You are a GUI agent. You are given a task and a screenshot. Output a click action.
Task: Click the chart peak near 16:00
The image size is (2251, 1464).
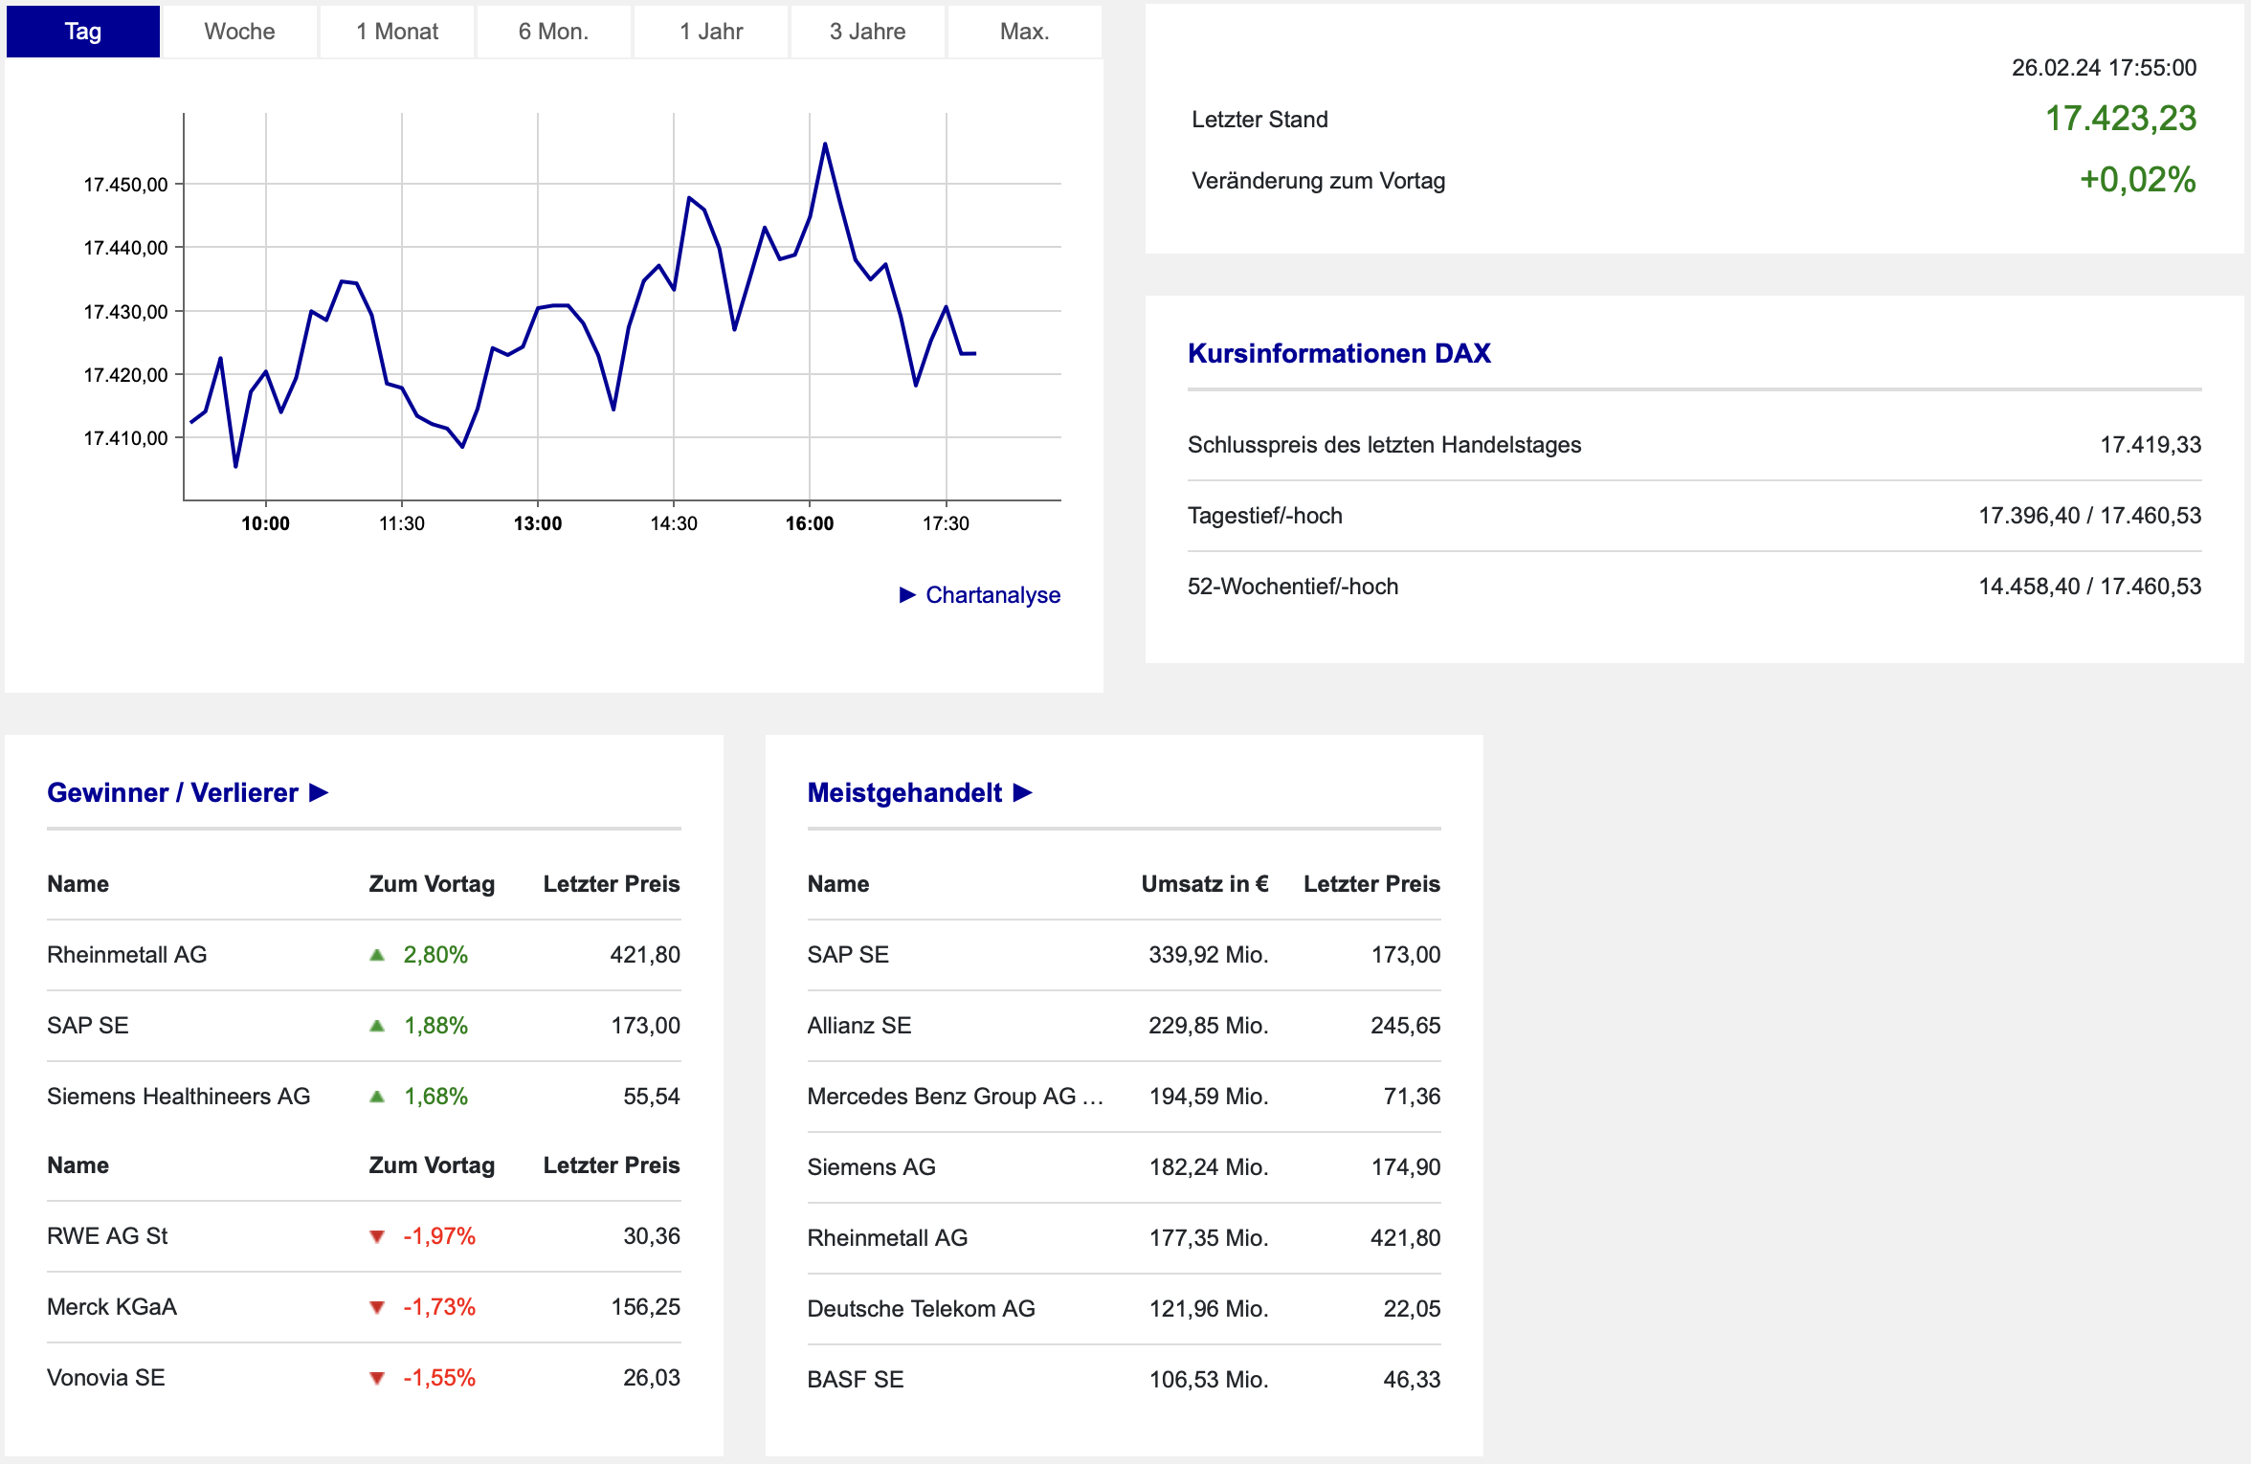[x=825, y=144]
